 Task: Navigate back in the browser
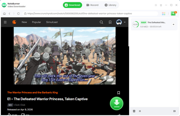10,14
